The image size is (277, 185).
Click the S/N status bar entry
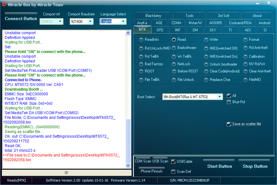click(190, 180)
